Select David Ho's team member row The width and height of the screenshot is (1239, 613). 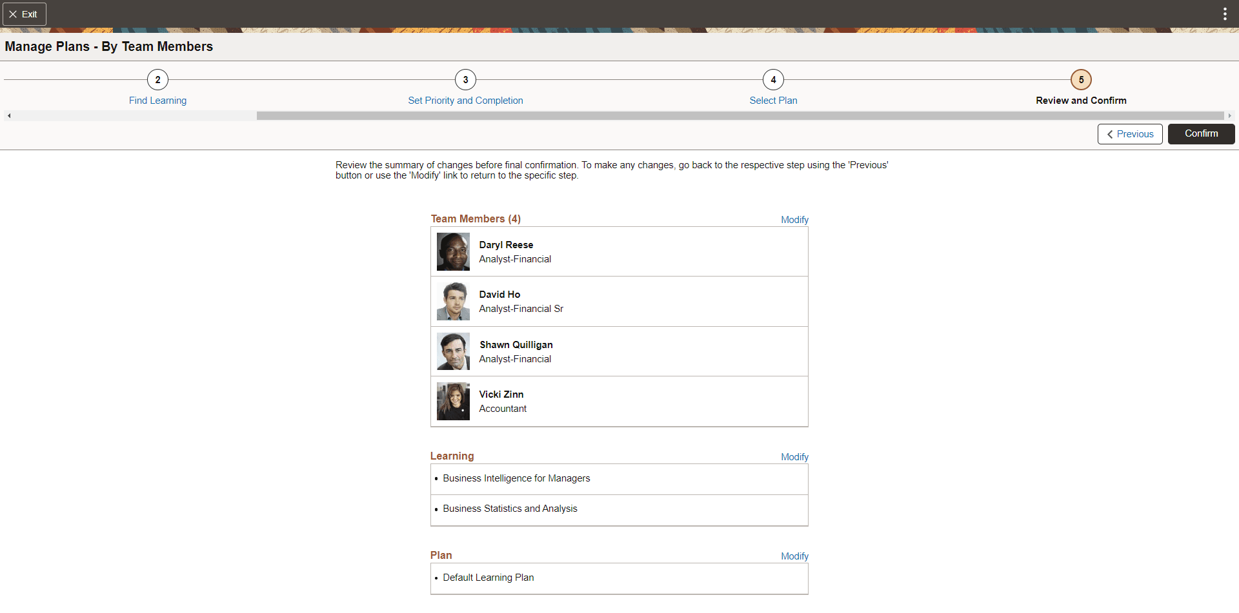[x=619, y=301]
